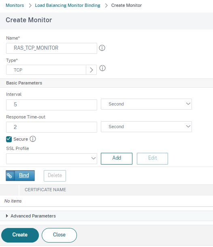Open Type selection chevron arrow
213x247 pixels.
click(92, 70)
